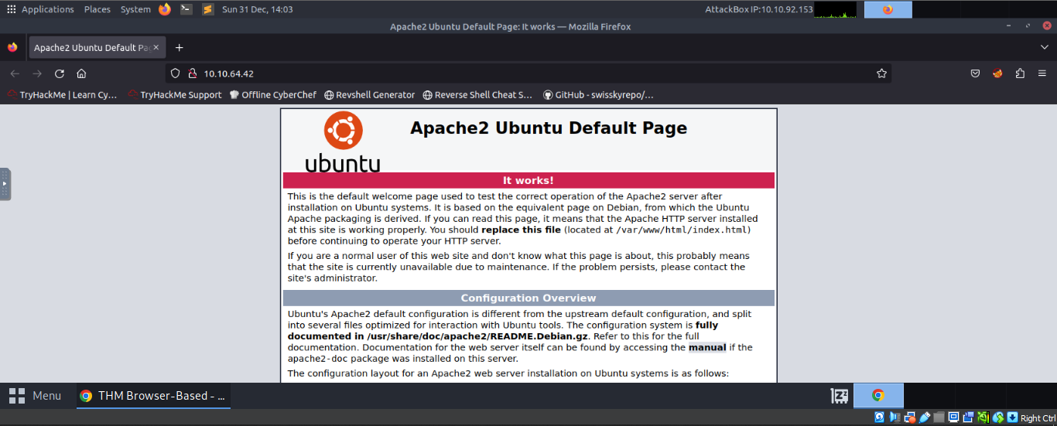Go back one page

pos(15,73)
